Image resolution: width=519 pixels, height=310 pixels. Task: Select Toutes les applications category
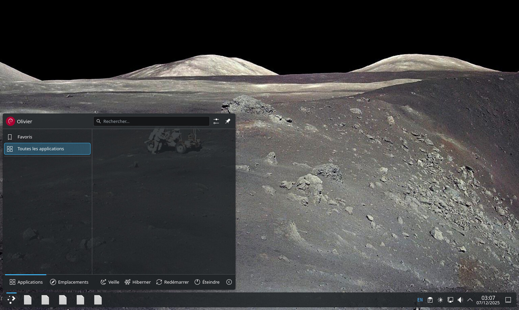pyautogui.click(x=47, y=149)
